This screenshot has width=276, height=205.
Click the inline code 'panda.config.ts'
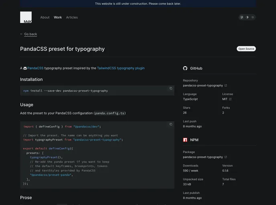coord(110,113)
